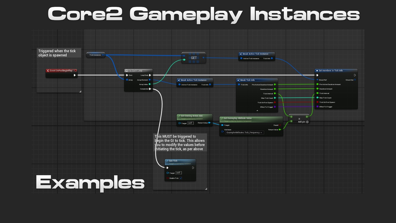Click the Tick Instances variable output pin
Image resolution: width=396 pixels, height=223 pixels.
(x=103, y=55)
